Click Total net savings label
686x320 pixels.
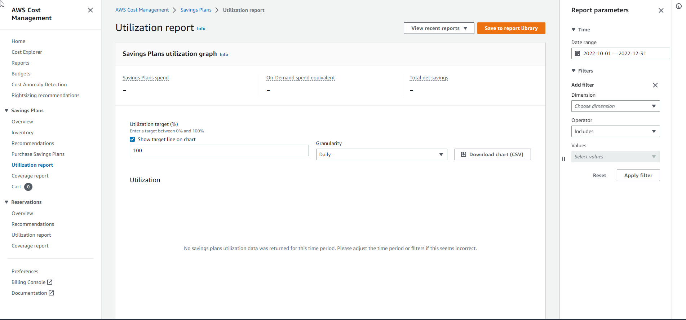coord(429,78)
